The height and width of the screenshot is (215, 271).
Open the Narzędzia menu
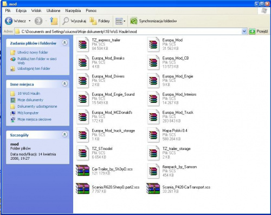pyautogui.click(x=73, y=11)
